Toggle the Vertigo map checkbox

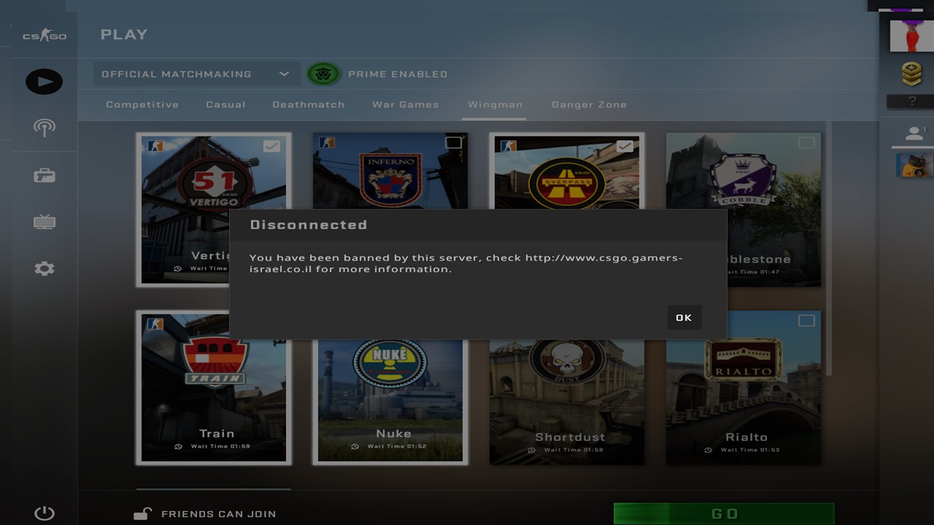pos(271,146)
